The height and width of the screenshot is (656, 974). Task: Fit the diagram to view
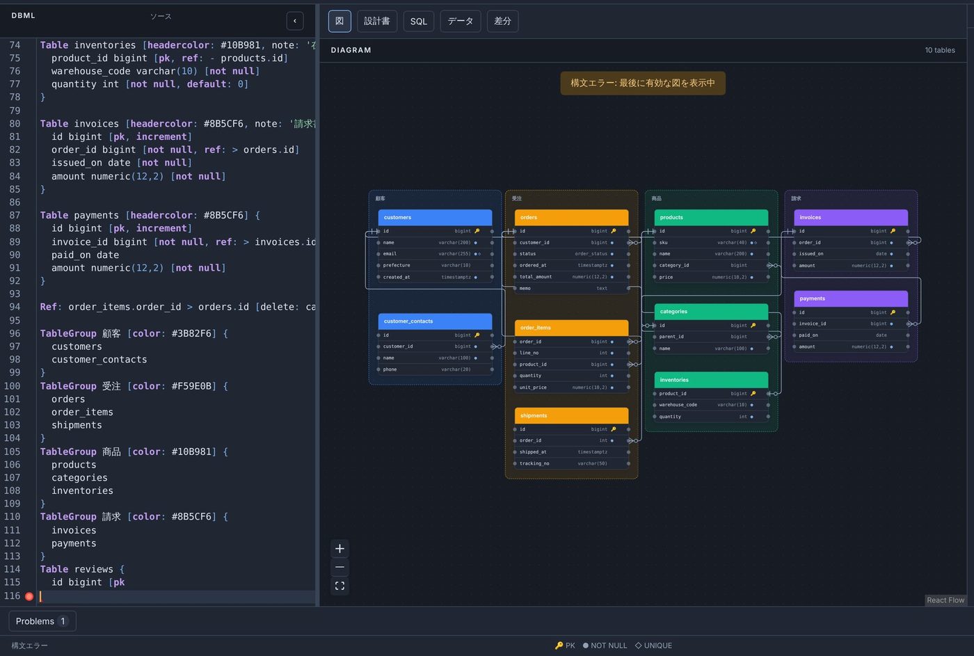[x=340, y=586]
